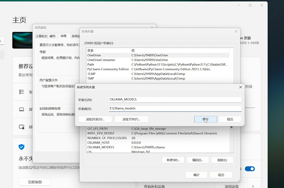
Task: Click 浏览目录(D)... button
Action: tap(95, 119)
